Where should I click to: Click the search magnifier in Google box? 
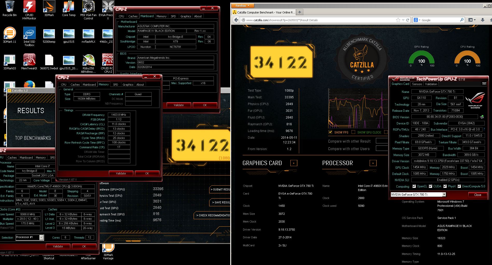pos(462,20)
